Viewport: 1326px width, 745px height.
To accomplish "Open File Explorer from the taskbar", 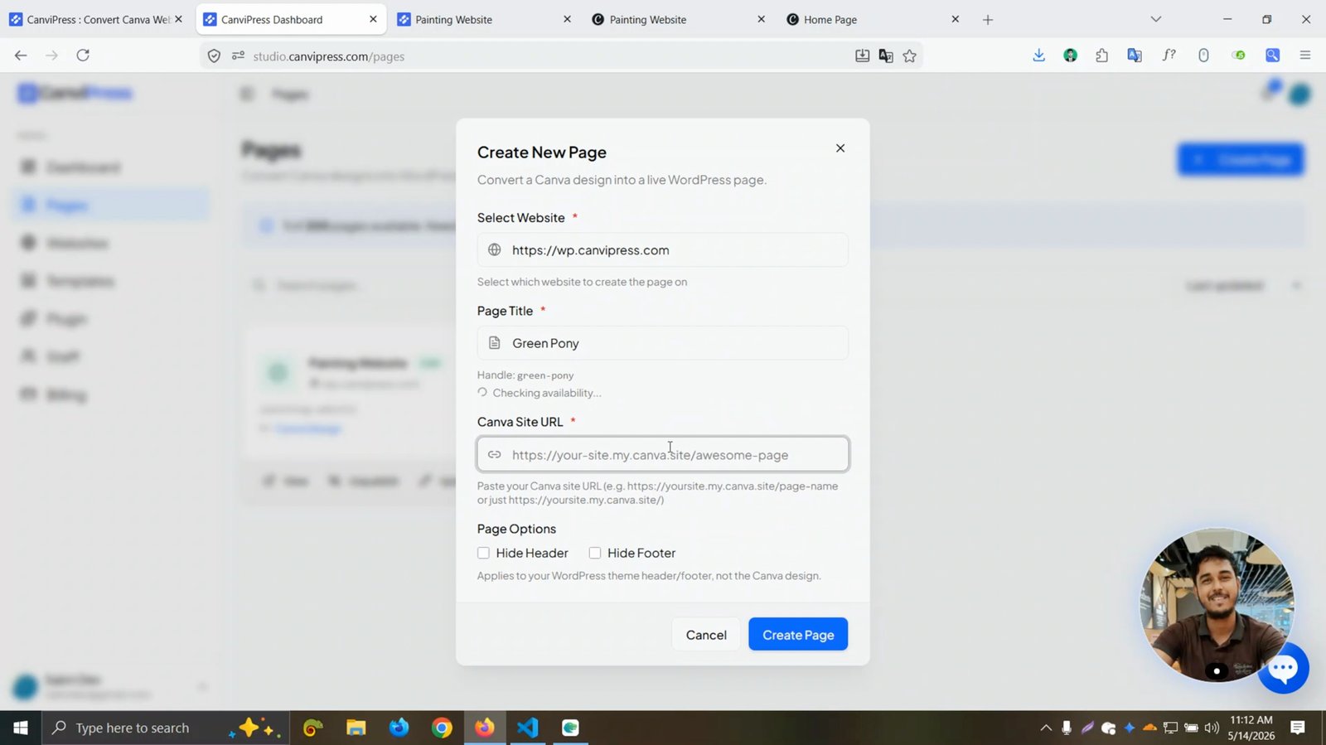I will 356,728.
